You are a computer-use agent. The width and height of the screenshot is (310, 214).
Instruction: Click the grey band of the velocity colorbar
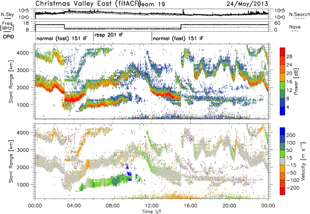[282, 161]
